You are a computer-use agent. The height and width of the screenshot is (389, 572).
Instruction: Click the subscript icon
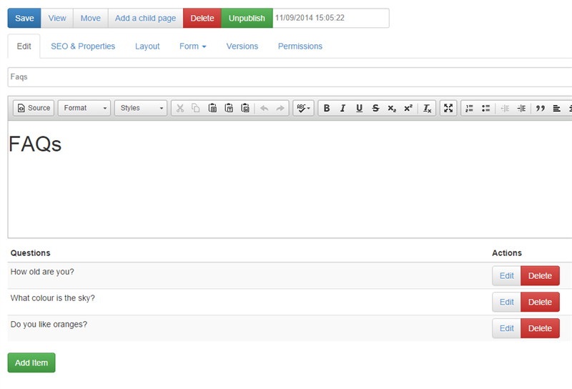[x=392, y=108]
